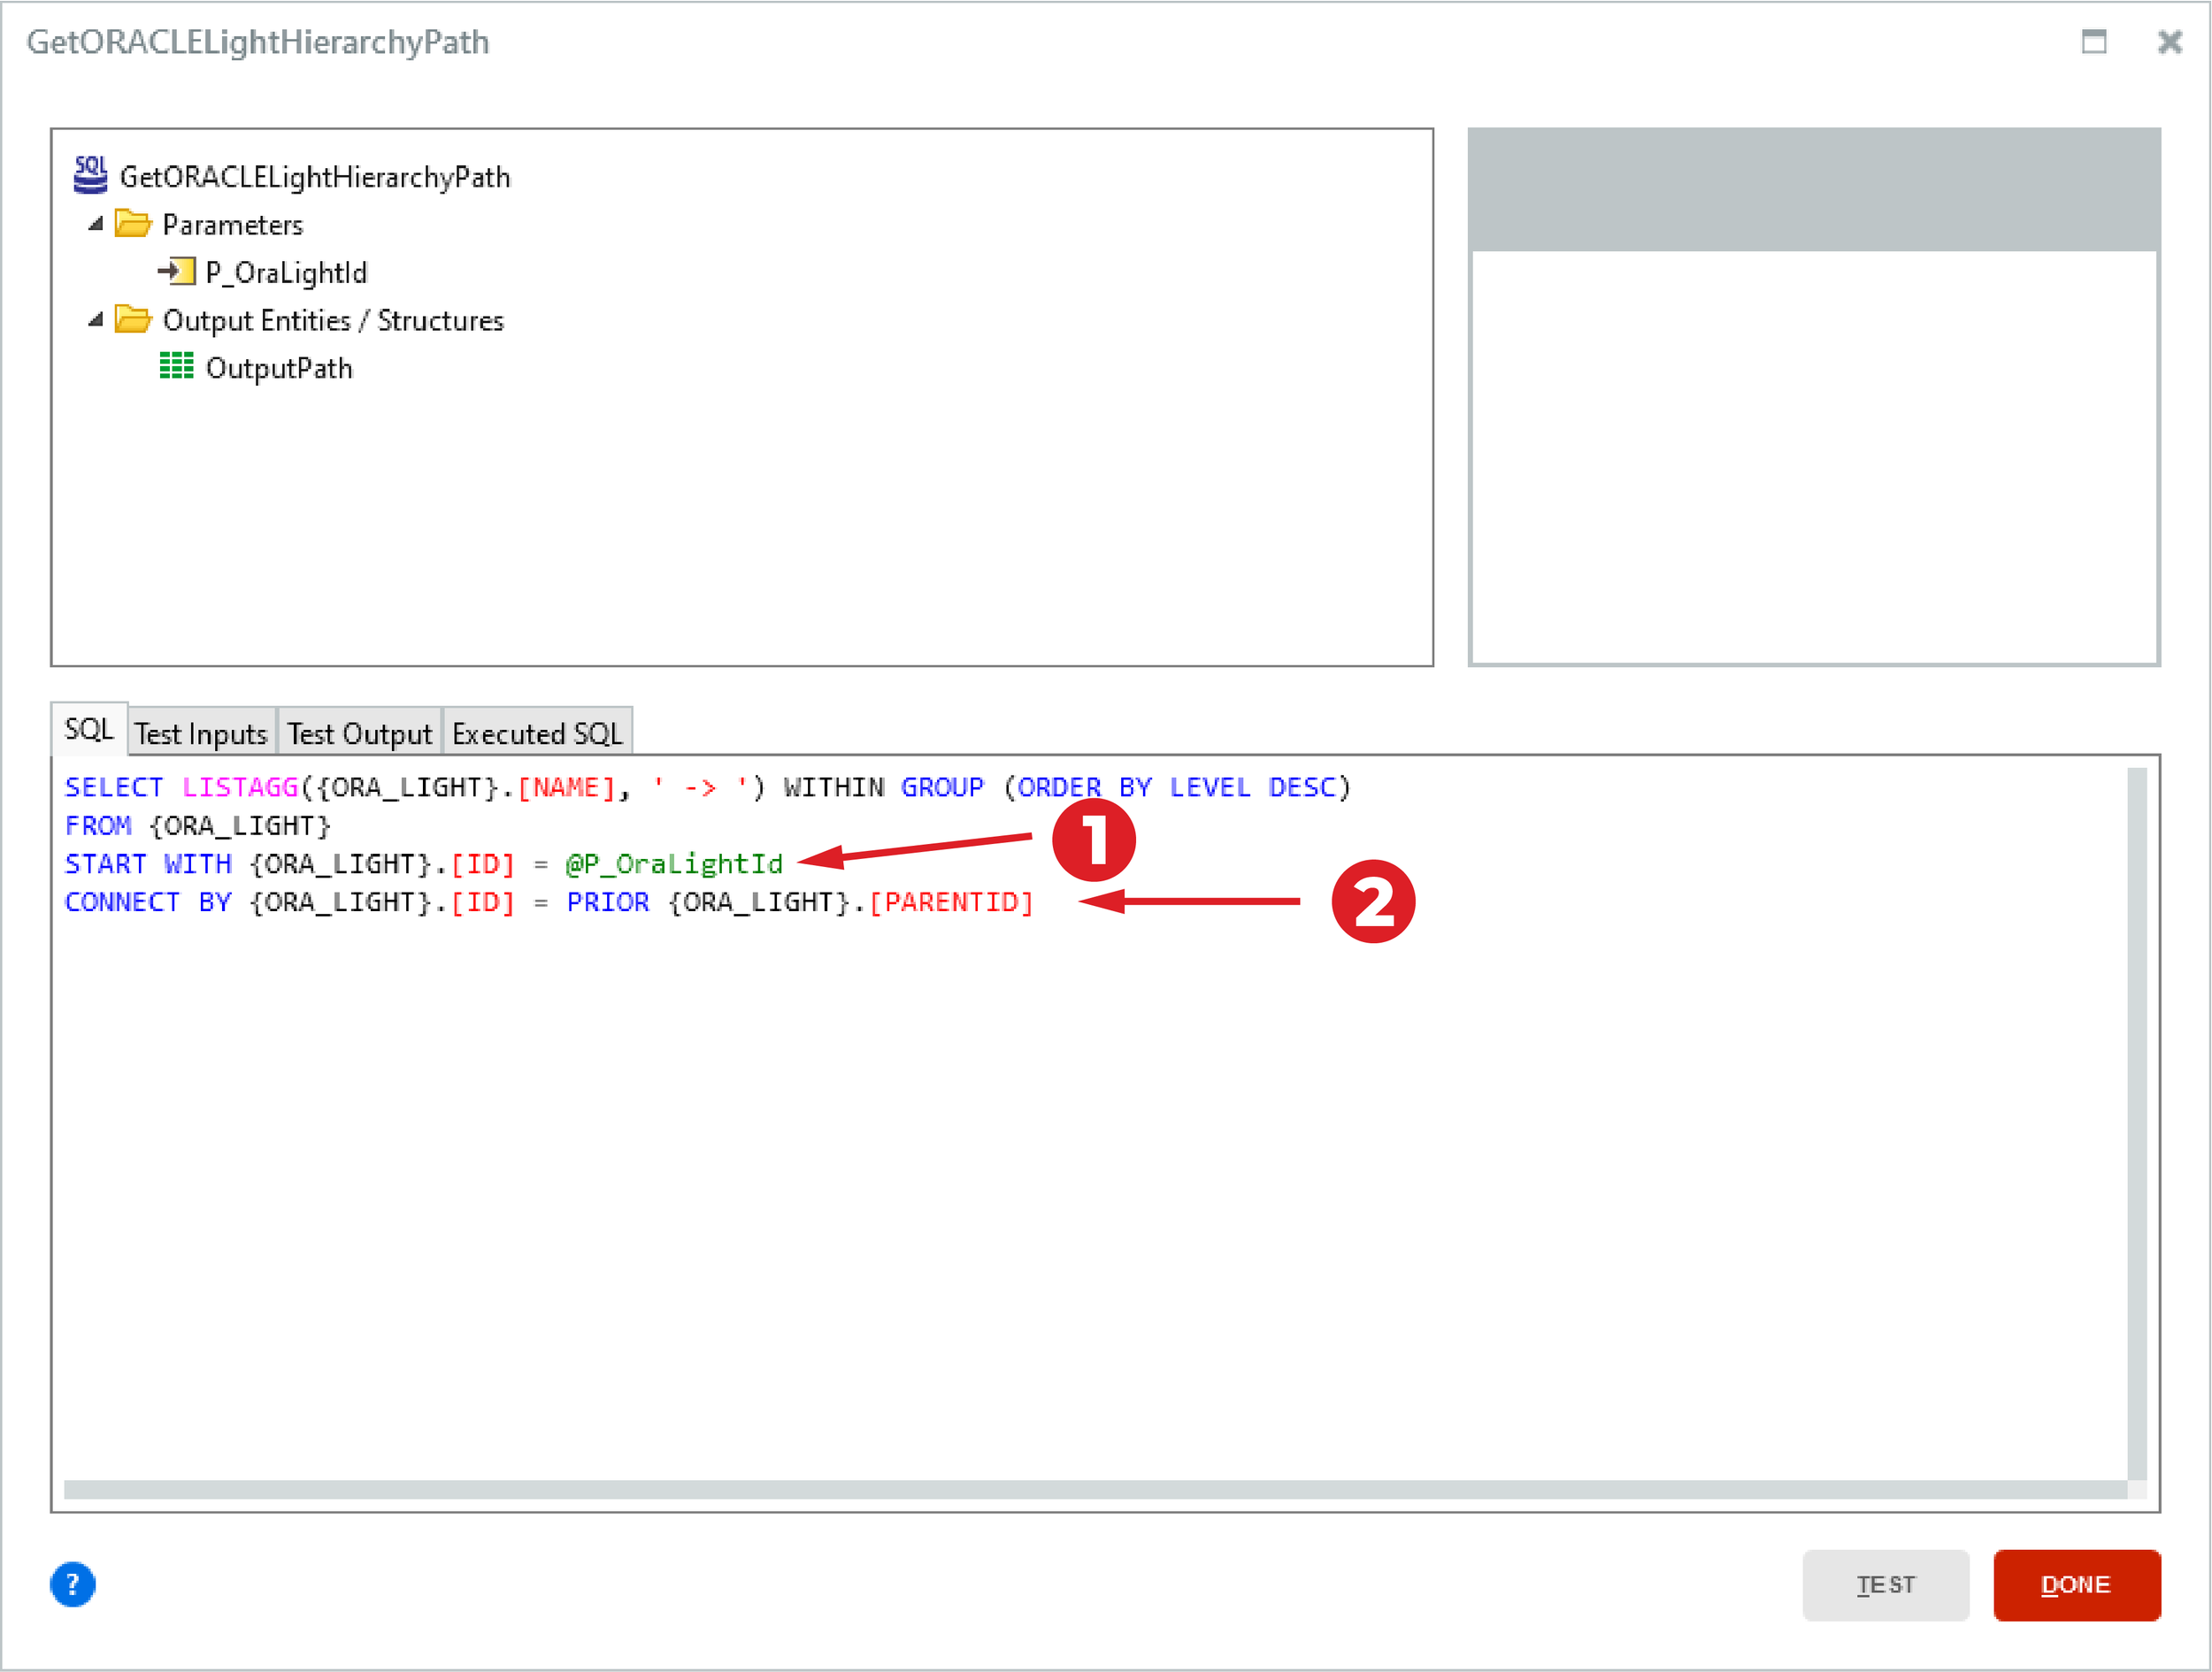Collapse the Parameters tree node
2212x1672 pixels.
point(95,224)
